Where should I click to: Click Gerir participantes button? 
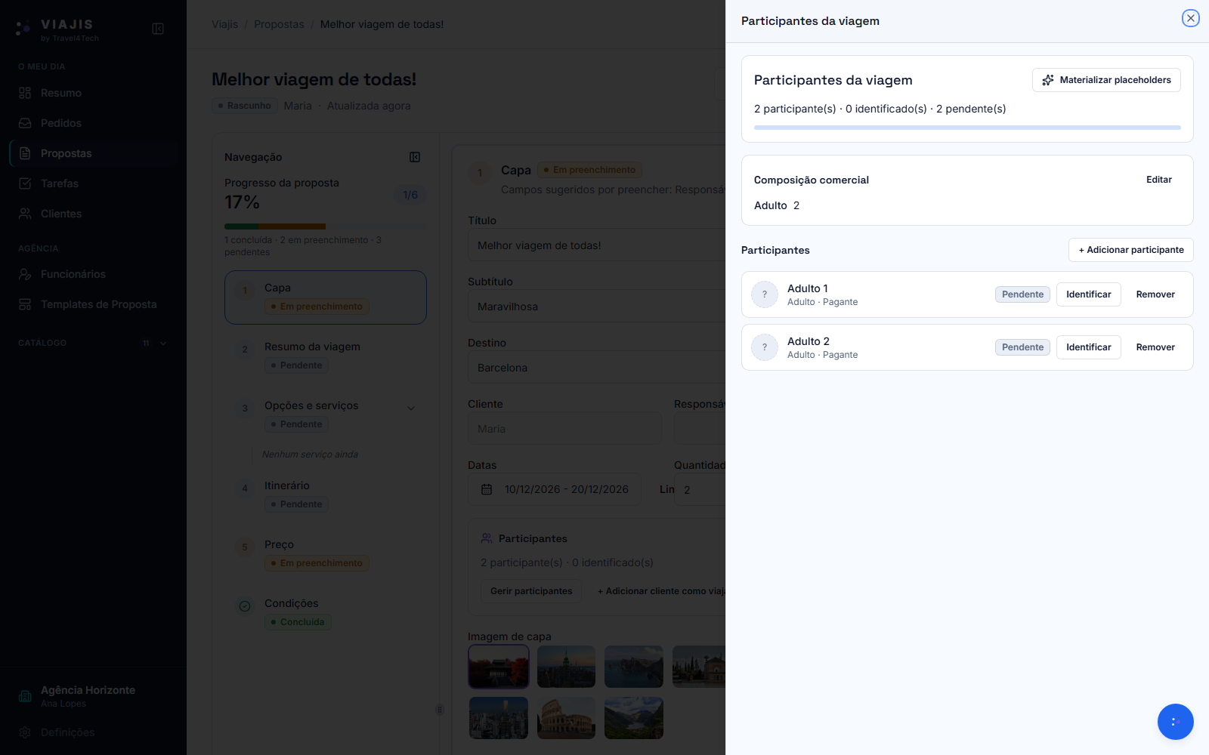point(531,591)
